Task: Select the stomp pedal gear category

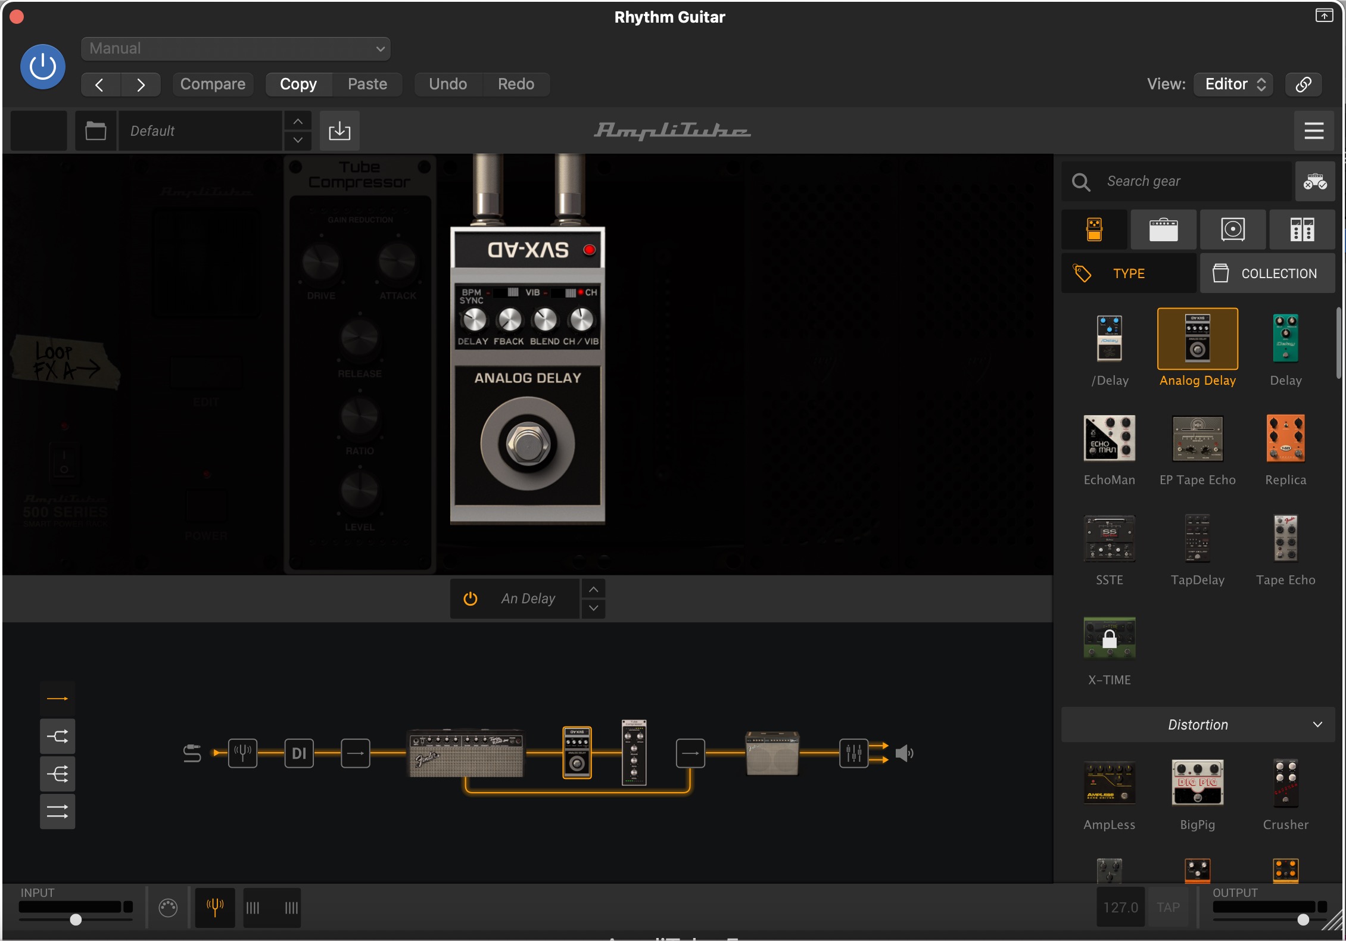Action: click(x=1095, y=229)
